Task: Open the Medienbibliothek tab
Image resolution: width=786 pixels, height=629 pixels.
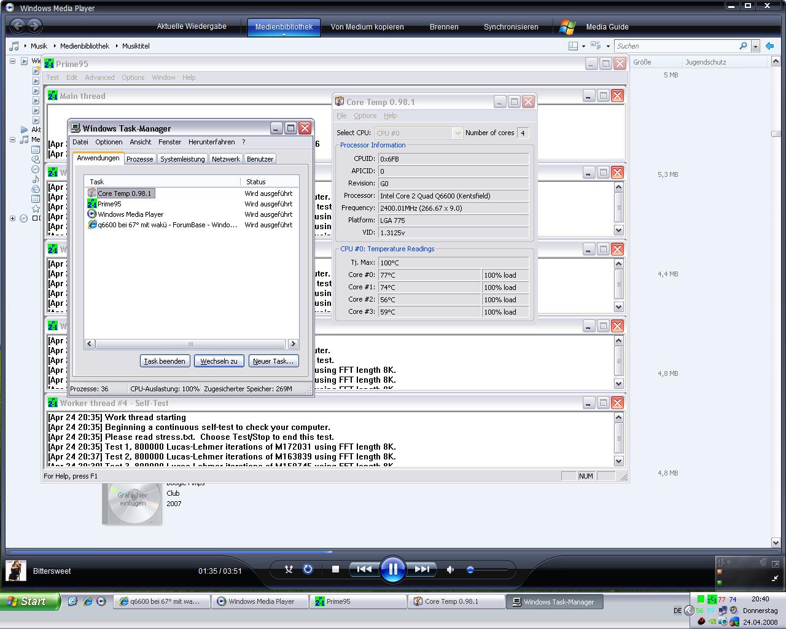Action: [284, 26]
